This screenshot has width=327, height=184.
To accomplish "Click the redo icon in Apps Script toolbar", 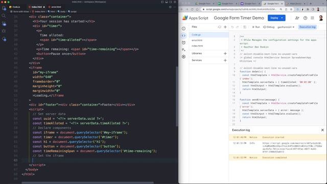I will pos(237,27).
